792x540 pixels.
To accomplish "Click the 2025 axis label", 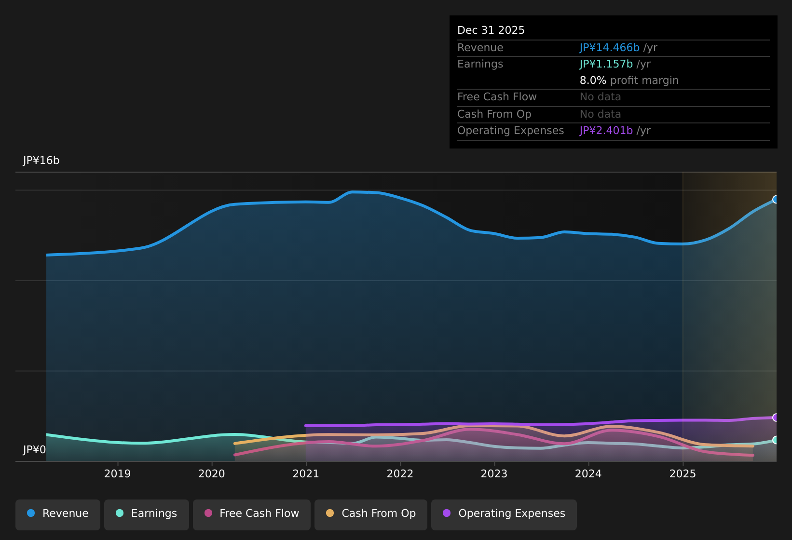I will tap(683, 474).
